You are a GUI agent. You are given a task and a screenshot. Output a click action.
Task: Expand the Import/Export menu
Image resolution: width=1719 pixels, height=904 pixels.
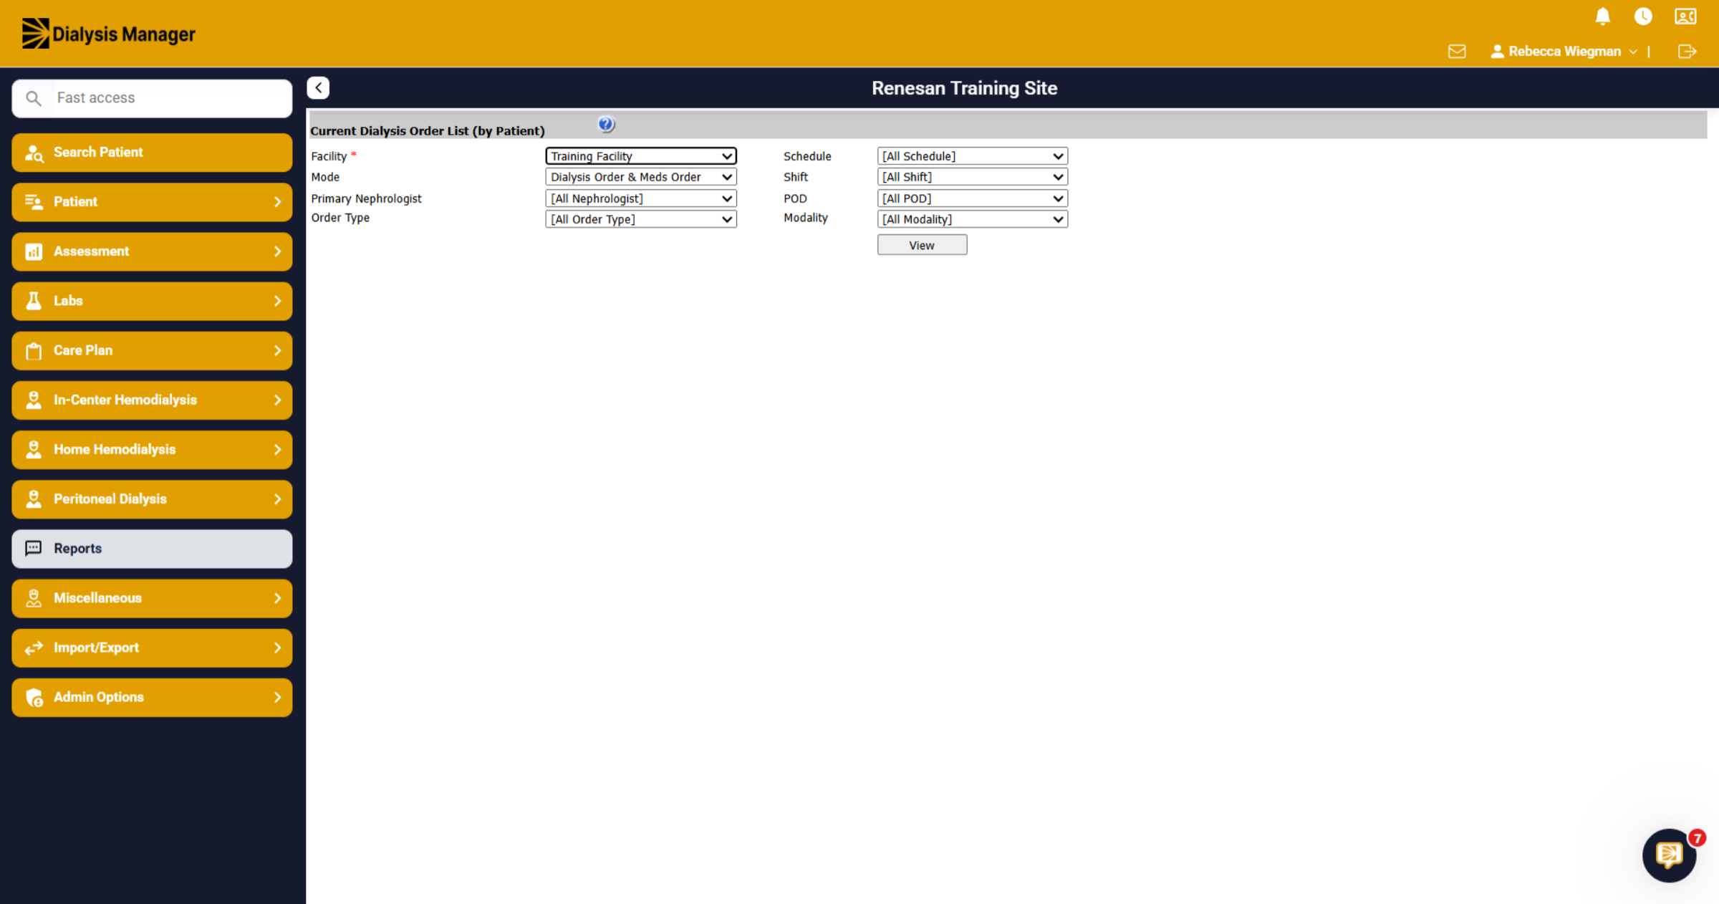(x=152, y=648)
